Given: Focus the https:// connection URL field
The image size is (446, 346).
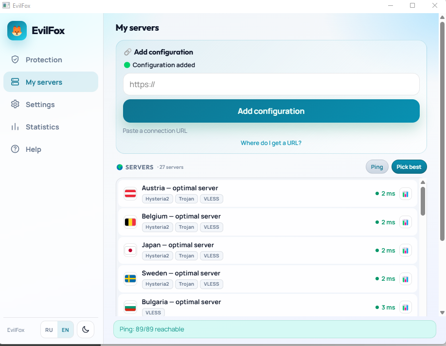Looking at the screenshot, I should 271,84.
